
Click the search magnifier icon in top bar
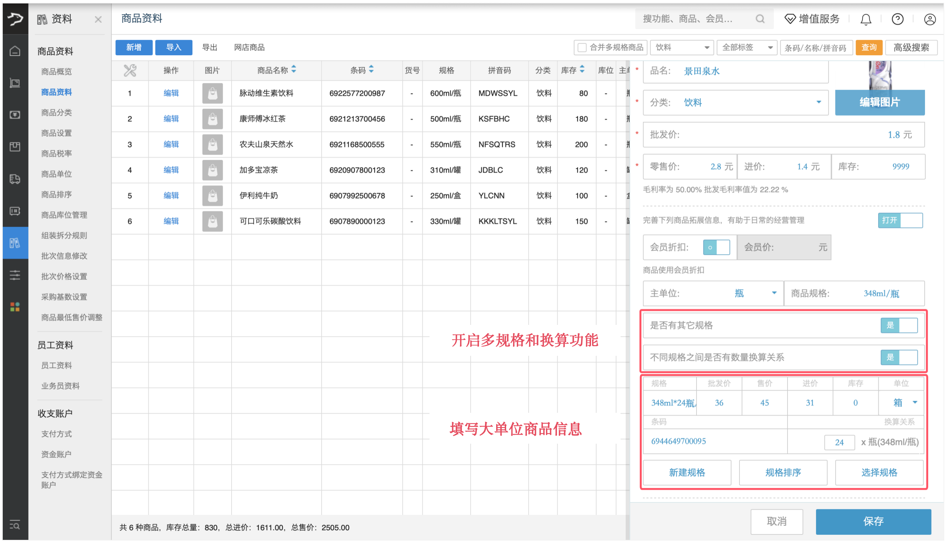coord(760,19)
